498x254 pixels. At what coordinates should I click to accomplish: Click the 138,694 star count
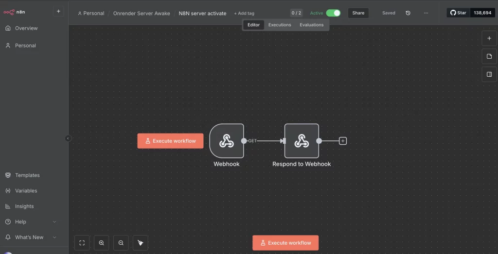click(x=482, y=13)
